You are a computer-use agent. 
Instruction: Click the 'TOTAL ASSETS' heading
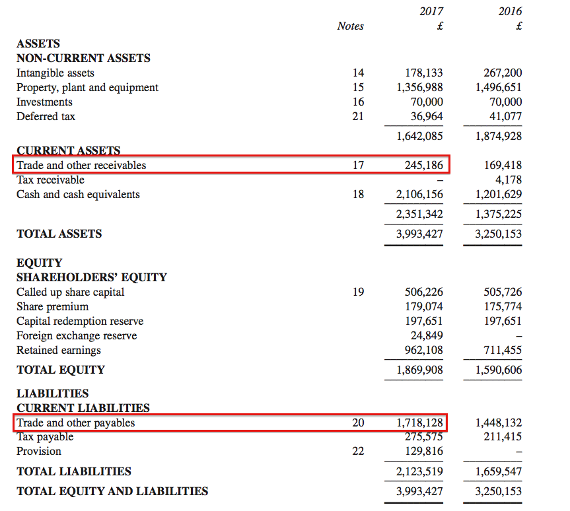59,234
